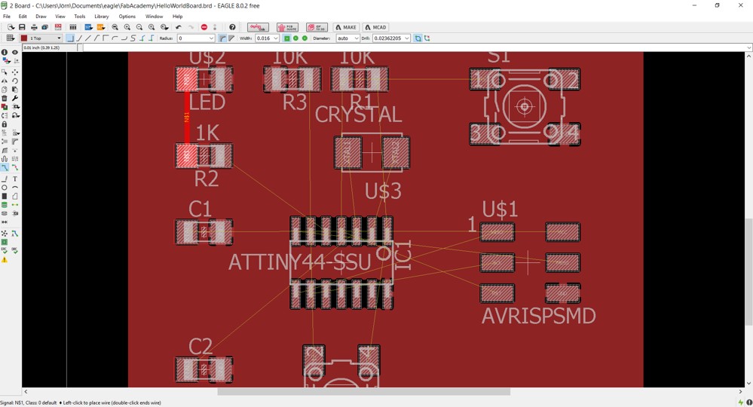Open the Edit menu
Viewport: 753px width, 407px height.
coord(23,17)
